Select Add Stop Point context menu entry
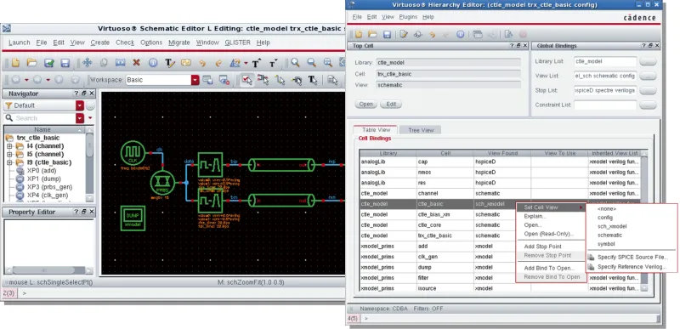This screenshot has height=329, width=680. pyautogui.click(x=542, y=247)
